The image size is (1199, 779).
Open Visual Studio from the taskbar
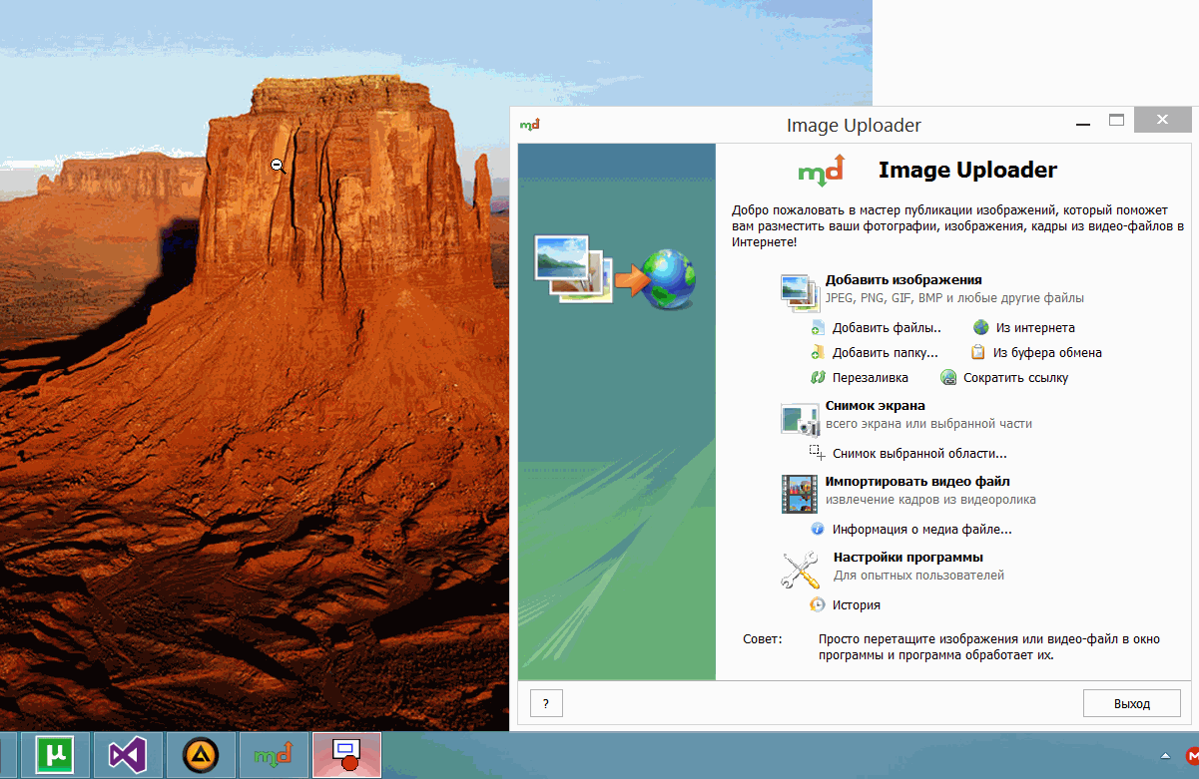[x=127, y=755]
